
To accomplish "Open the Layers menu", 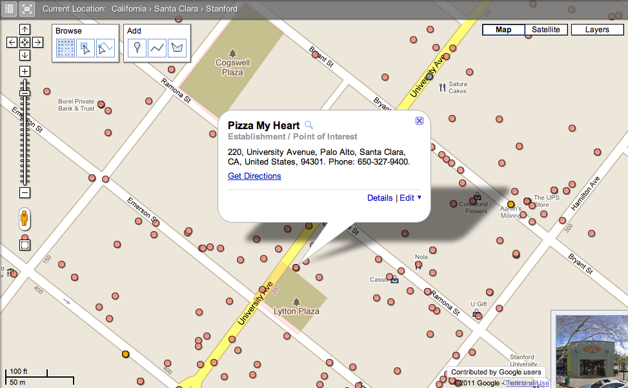I will (597, 30).
